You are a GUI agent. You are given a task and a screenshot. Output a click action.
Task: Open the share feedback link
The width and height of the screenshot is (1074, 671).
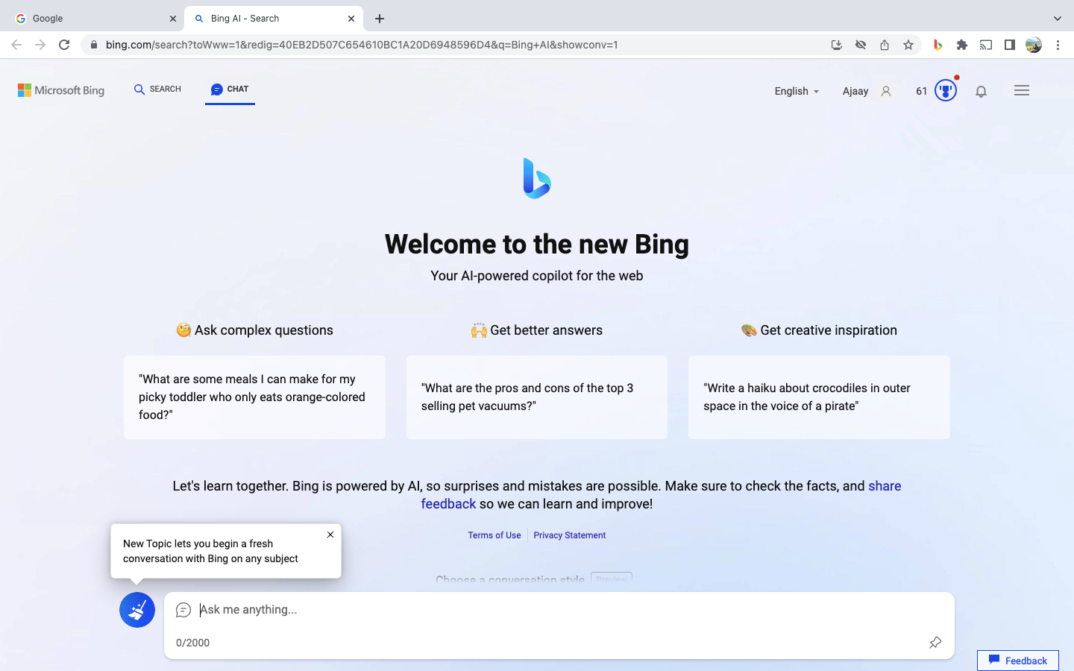coord(661,495)
